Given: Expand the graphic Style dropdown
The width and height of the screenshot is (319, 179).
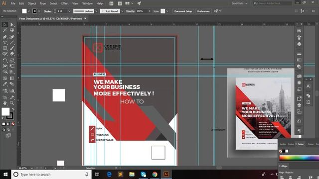Looking at the screenshot, I should [x=167, y=11].
